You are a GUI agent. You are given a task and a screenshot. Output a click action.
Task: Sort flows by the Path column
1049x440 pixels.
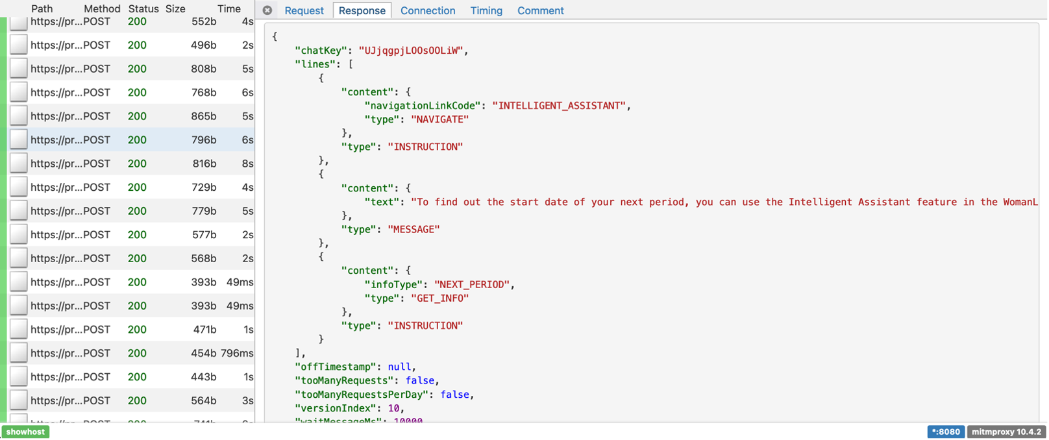pyautogui.click(x=42, y=8)
